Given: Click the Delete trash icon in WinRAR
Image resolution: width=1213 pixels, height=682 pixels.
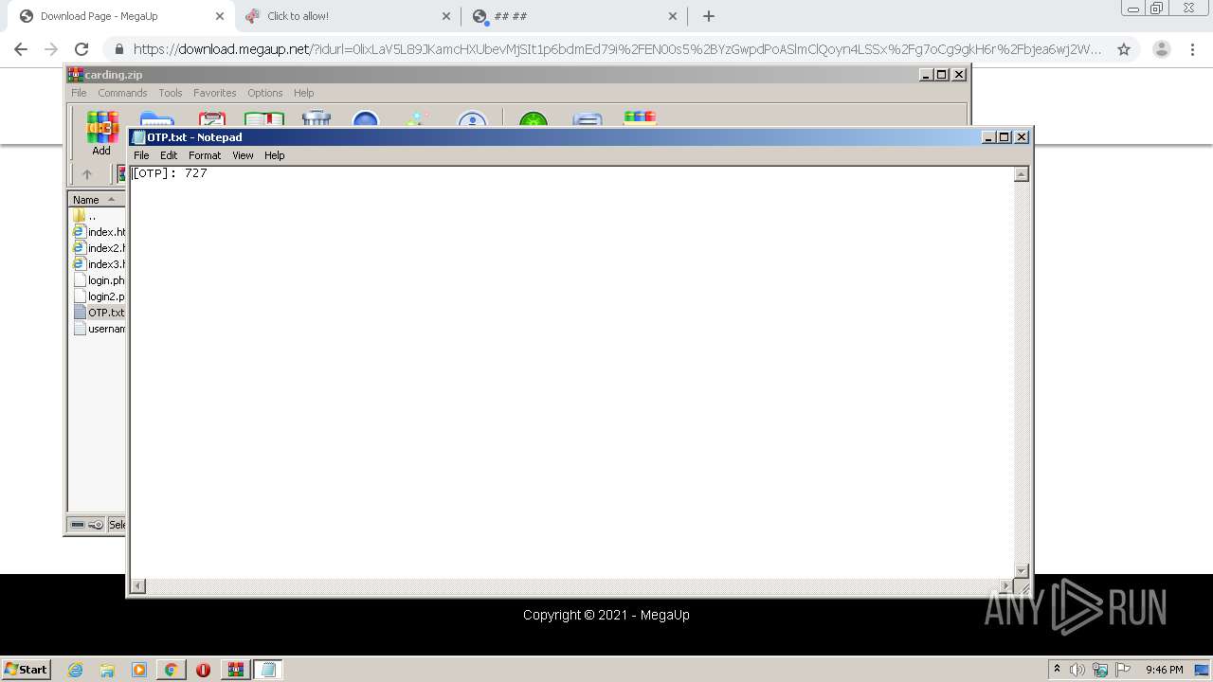Looking at the screenshot, I should 316,119.
